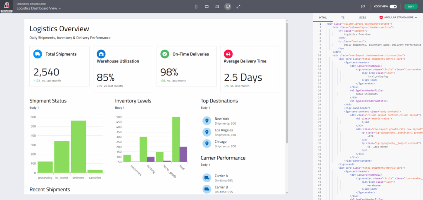Click the New York location pin icon
The height and width of the screenshot is (200, 423).
click(207, 121)
